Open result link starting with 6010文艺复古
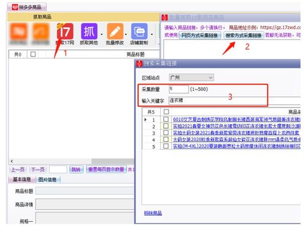The image size is (306, 226). point(237,119)
